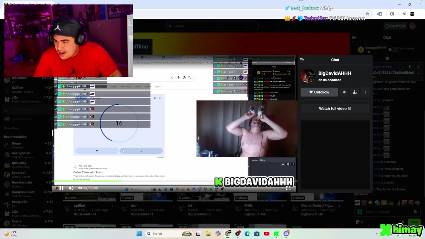Open Windows Start menu
Screen dimensions: 425x239
click(139, 234)
